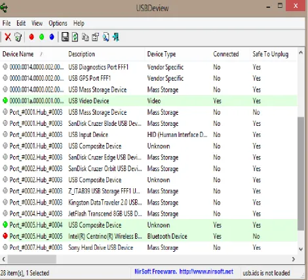Select SanDisk Cruzer Blade USB device row
This screenshot has width=308, height=280.
[x=149, y=123]
